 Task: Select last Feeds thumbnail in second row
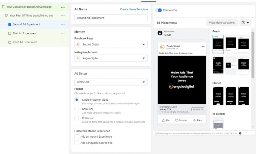click(243, 65)
